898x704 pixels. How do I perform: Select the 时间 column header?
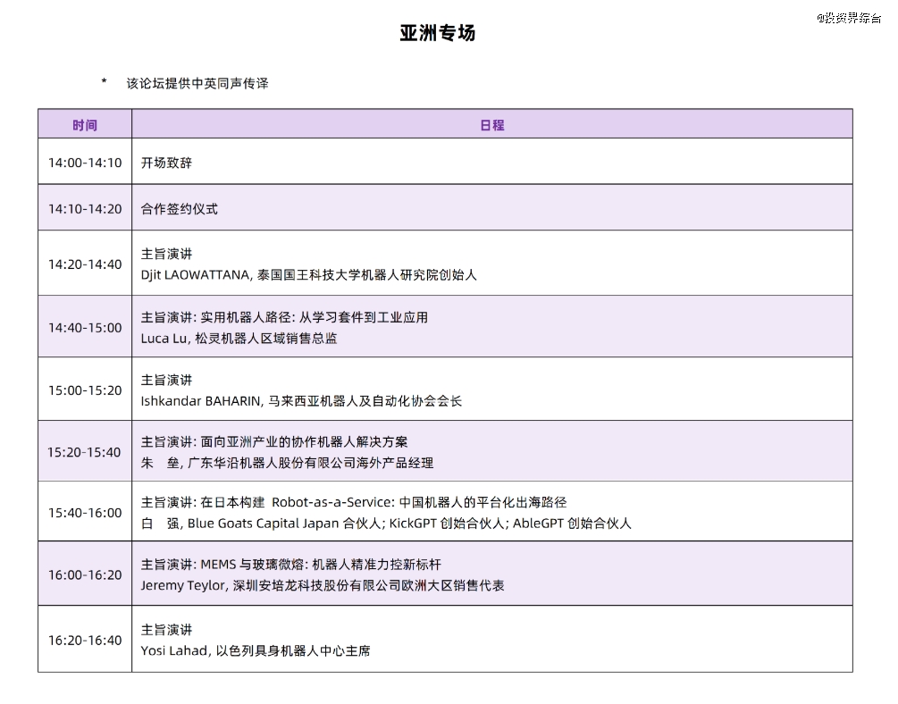point(85,124)
